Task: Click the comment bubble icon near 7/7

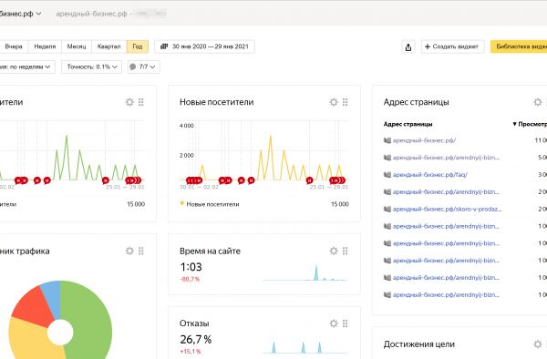Action: (132, 67)
